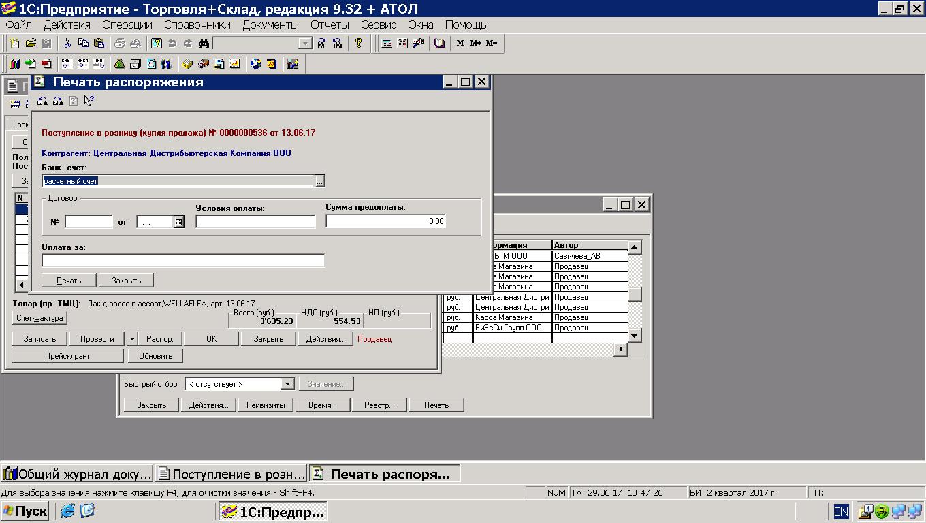Screen dimensions: 926x523
Task: Open the Отчеты menu
Action: [330, 25]
